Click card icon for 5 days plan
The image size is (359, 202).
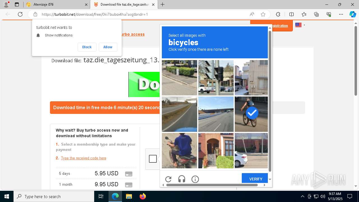coord(129,174)
